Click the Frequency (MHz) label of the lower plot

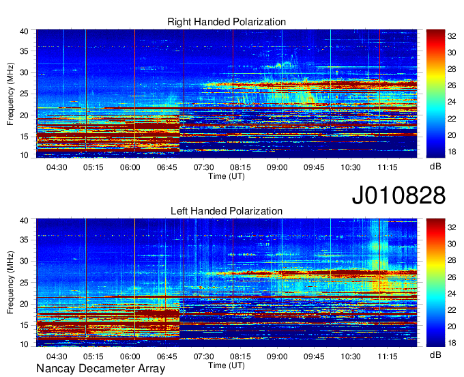click(10, 283)
